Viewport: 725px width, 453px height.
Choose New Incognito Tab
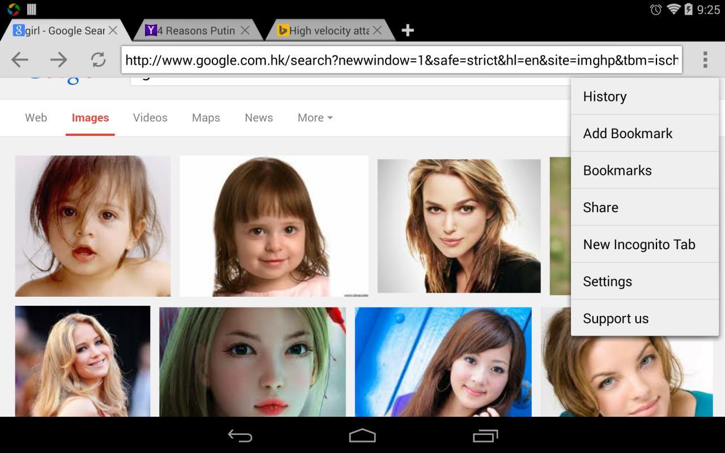(645, 244)
